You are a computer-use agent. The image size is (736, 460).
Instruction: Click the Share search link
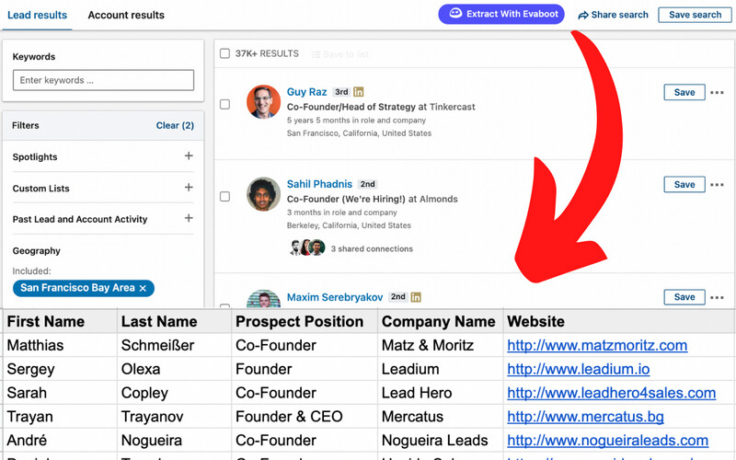point(613,15)
